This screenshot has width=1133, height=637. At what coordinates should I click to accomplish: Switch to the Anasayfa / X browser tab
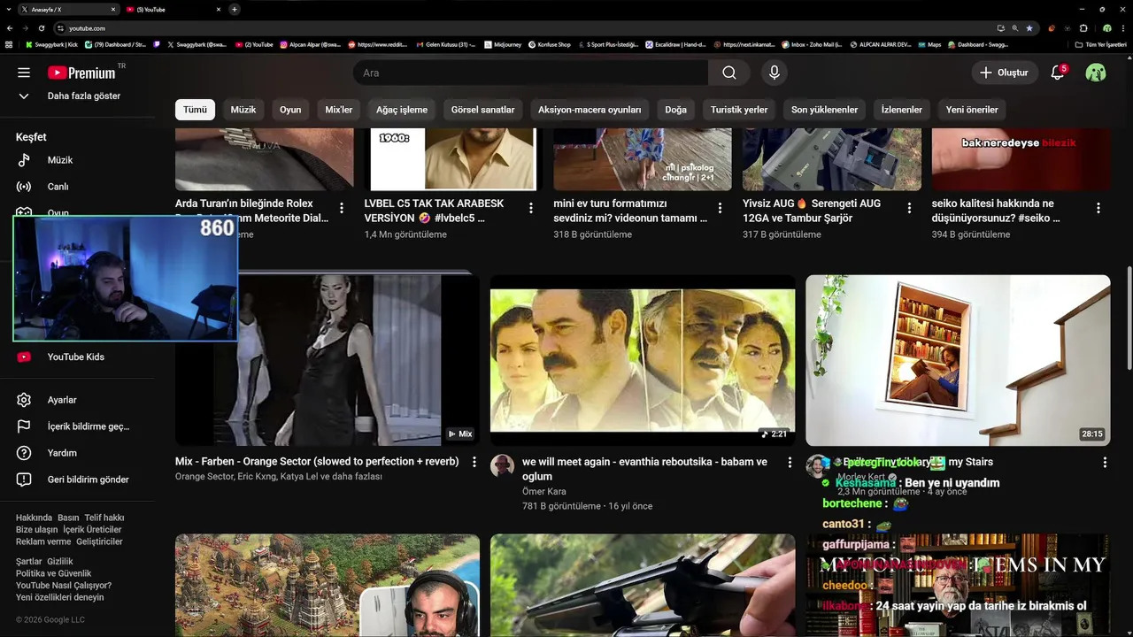(67, 9)
